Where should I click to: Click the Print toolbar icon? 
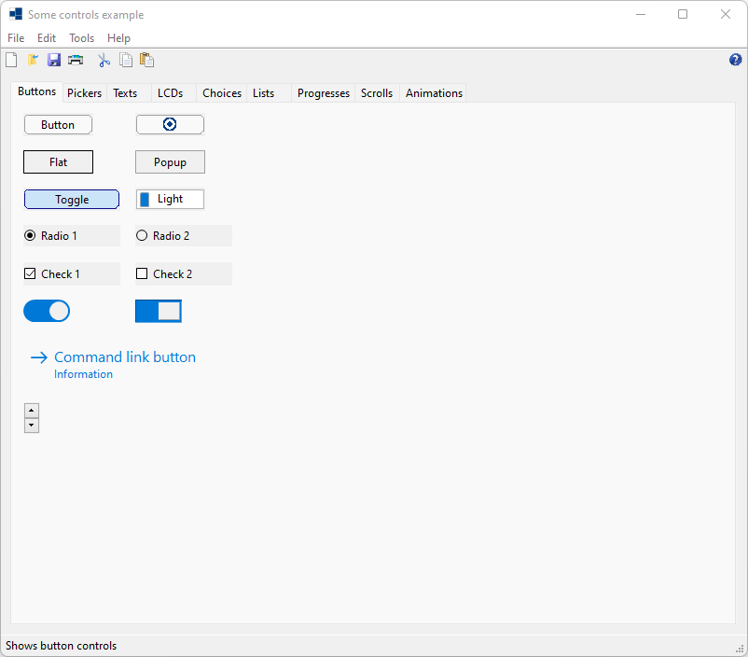(x=76, y=61)
